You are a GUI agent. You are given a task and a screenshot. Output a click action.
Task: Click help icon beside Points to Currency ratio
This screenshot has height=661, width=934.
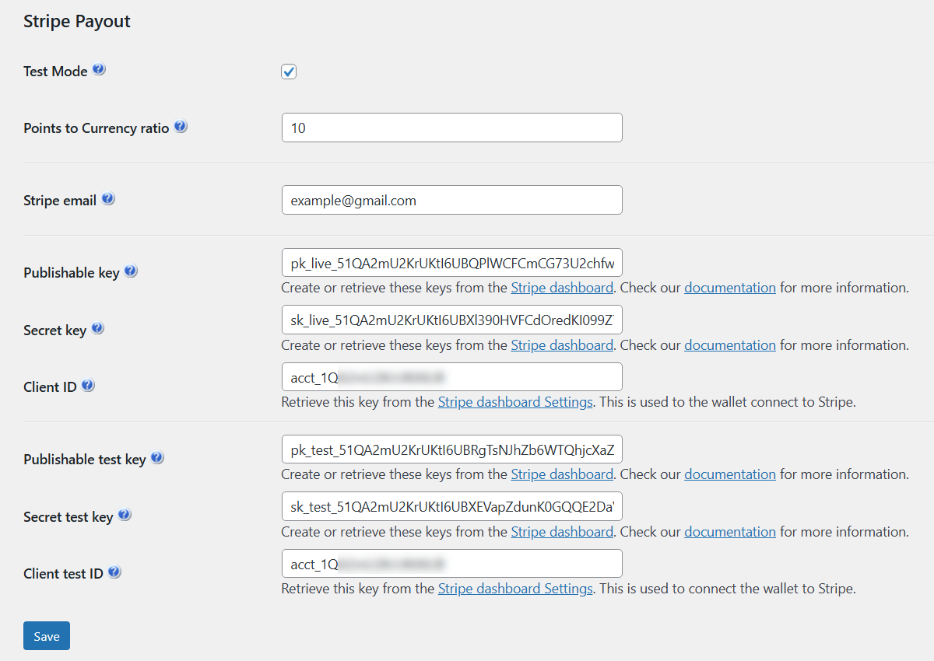coord(181,126)
